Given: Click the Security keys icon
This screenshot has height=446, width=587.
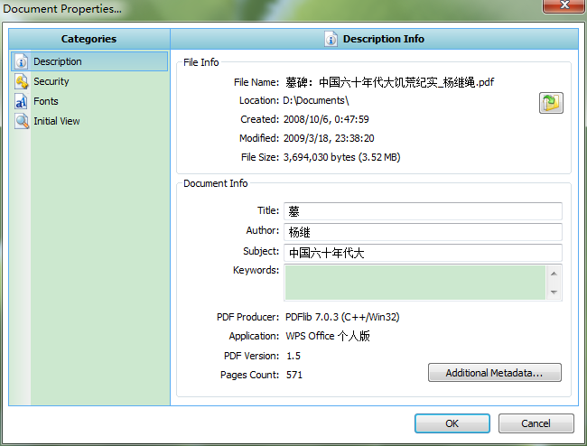Looking at the screenshot, I should [x=22, y=81].
